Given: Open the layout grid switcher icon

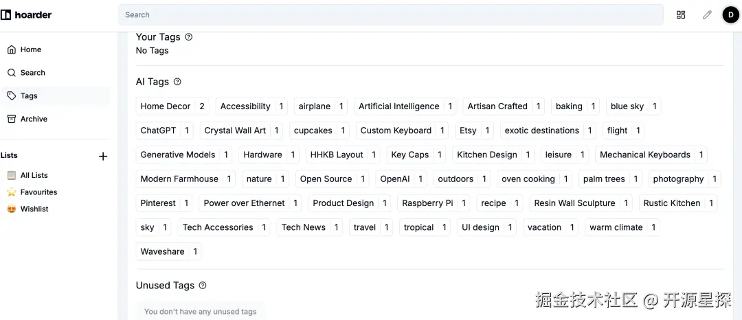Looking at the screenshot, I should (x=681, y=14).
